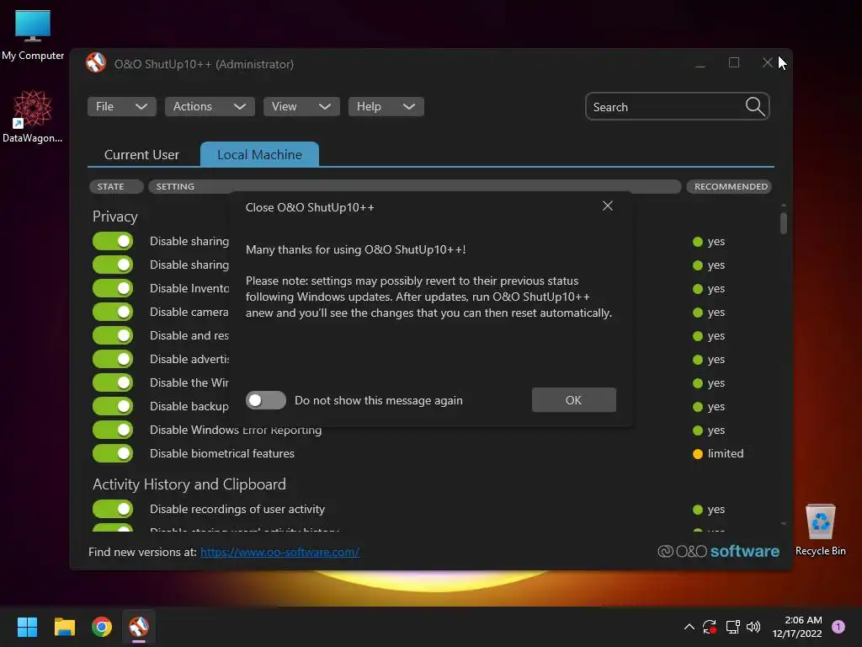This screenshot has height=647, width=862.
Task: Click the taskbar clock showing 2:06 AM
Action: (797, 627)
